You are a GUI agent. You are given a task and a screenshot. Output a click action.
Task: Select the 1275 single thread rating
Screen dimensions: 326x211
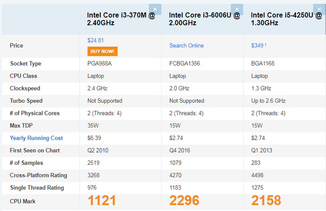point(257,188)
